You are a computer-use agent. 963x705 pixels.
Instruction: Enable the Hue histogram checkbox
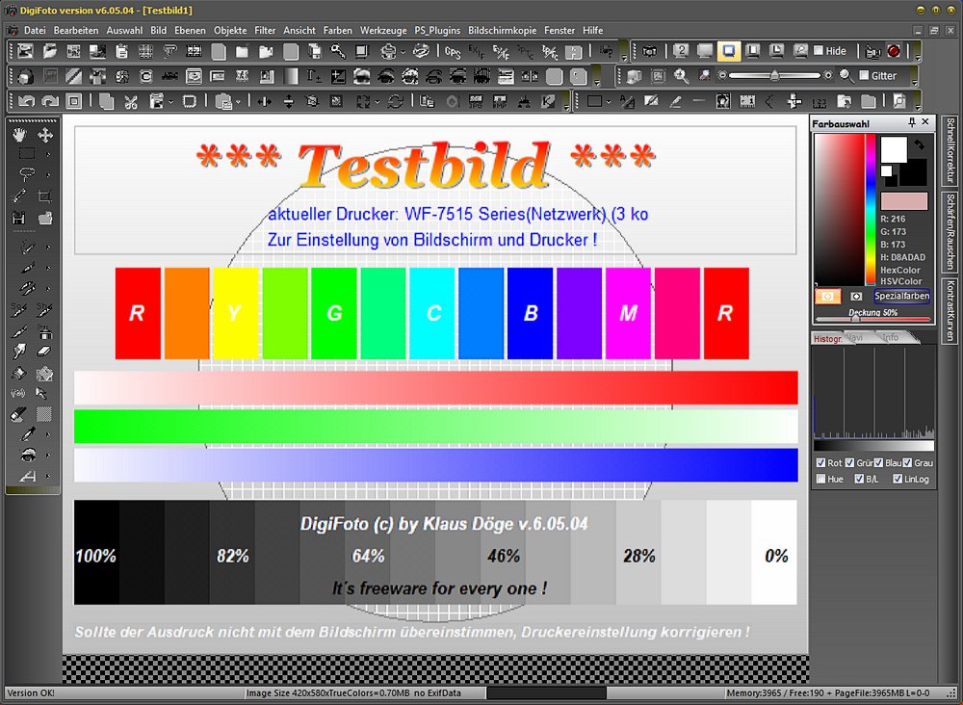(820, 479)
